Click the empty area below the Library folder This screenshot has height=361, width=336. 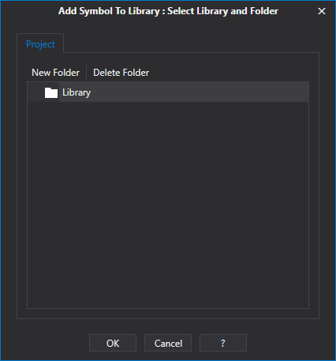[168, 203]
